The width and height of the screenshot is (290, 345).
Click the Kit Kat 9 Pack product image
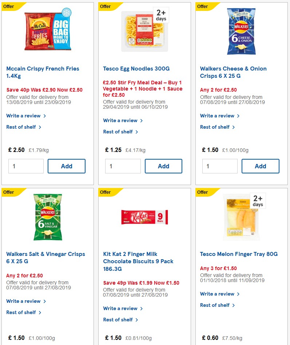[x=144, y=216]
